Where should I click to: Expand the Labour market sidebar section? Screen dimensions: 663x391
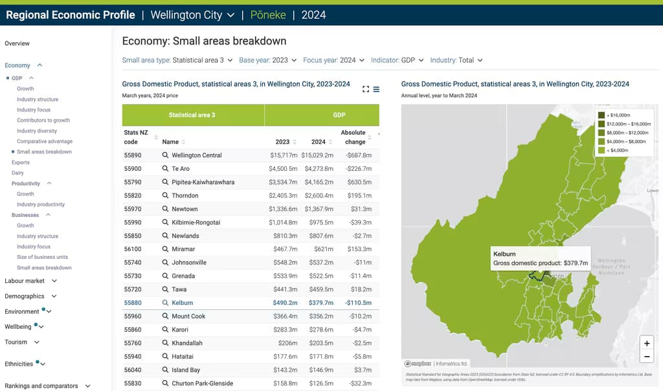[54, 281]
